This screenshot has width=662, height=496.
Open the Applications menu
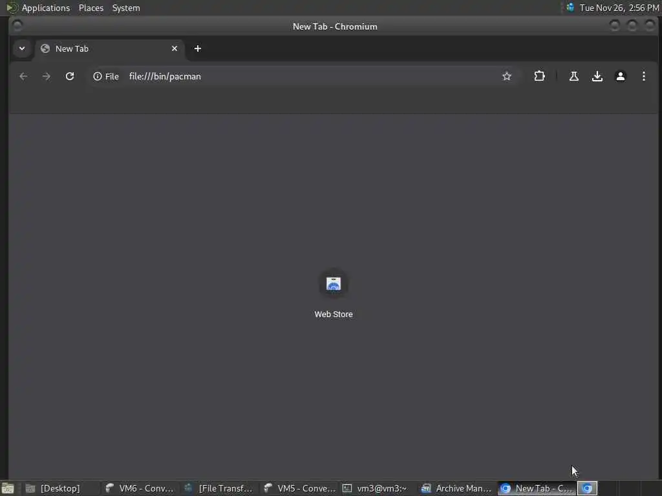pyautogui.click(x=46, y=8)
